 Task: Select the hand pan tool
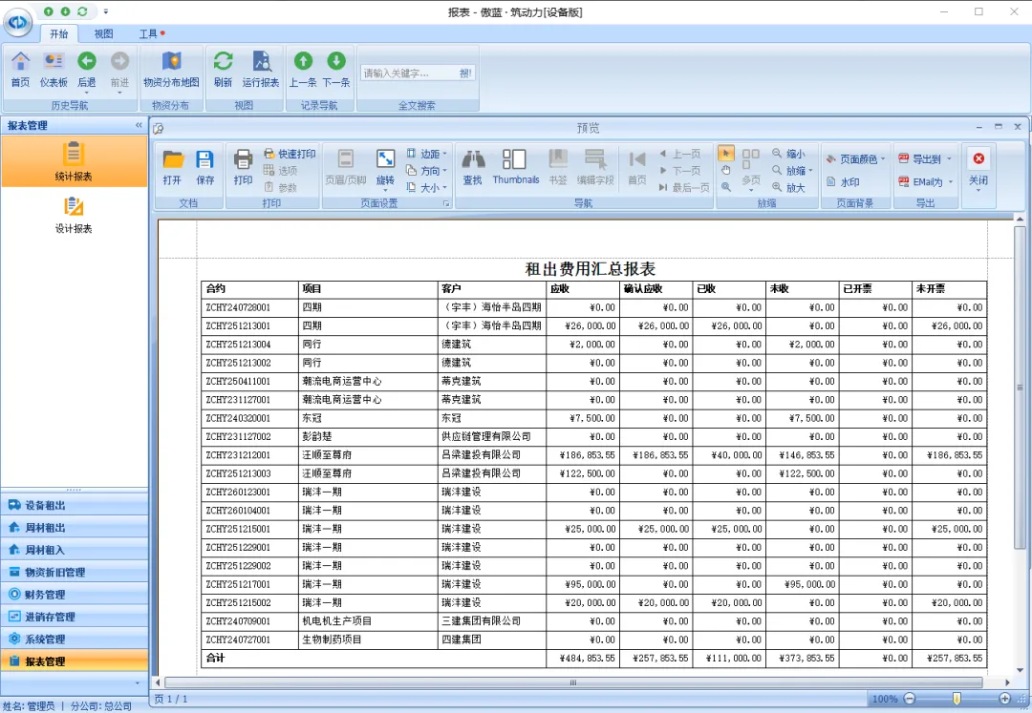tap(725, 170)
